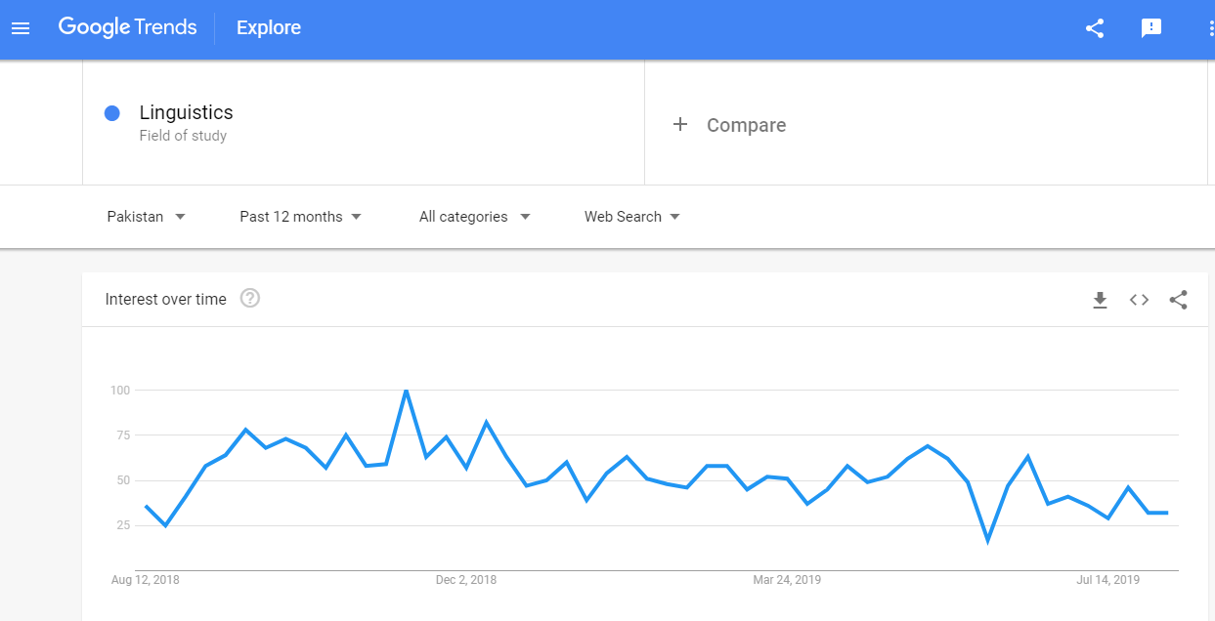This screenshot has height=621, width=1215.
Task: Download the Interest over time CSV
Action: point(1100,300)
